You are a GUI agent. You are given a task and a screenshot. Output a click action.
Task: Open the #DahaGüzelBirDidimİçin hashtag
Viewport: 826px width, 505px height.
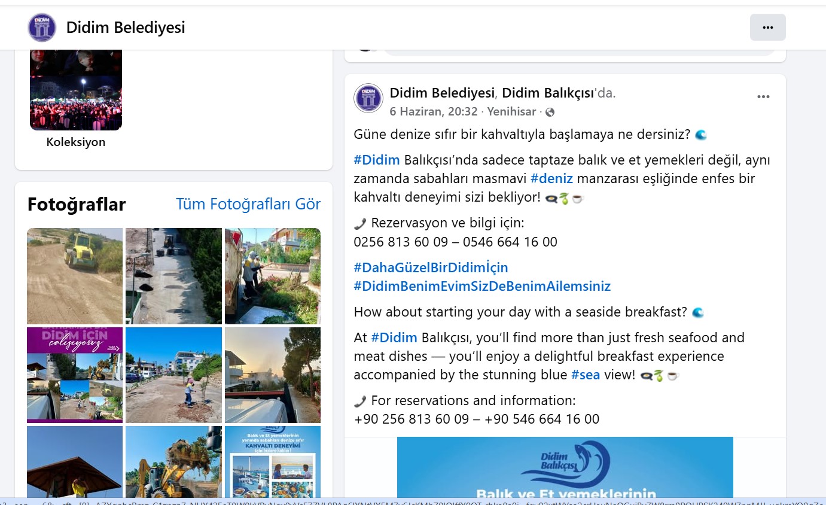[x=431, y=267]
